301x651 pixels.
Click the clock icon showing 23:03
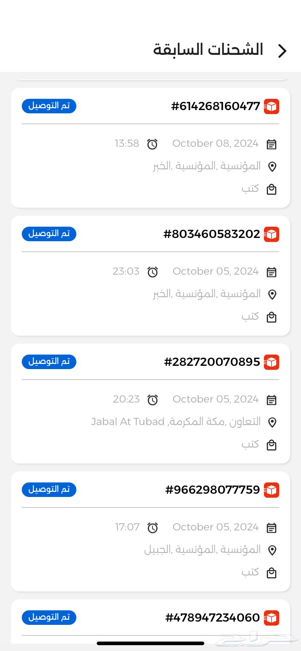pyautogui.click(x=153, y=271)
